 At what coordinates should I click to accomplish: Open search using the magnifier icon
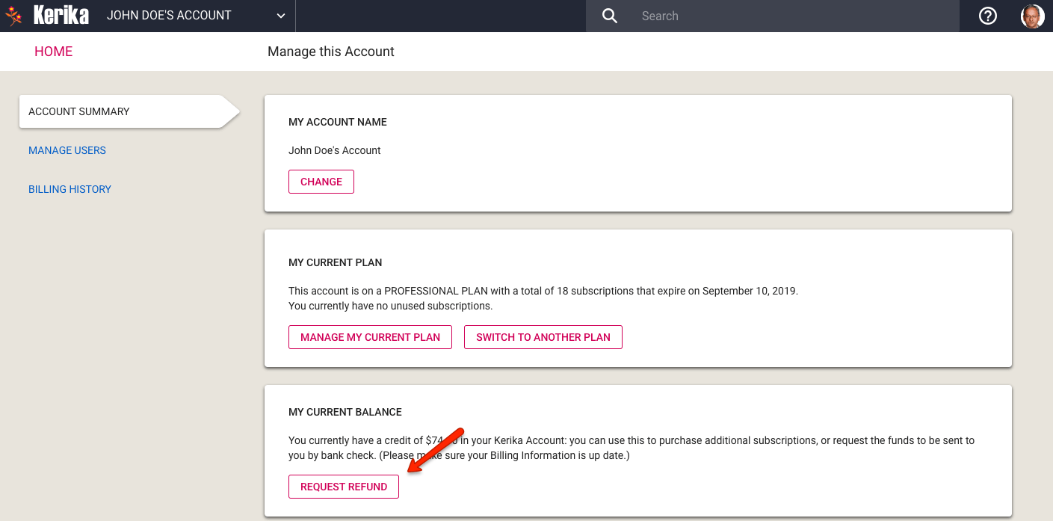coord(609,15)
